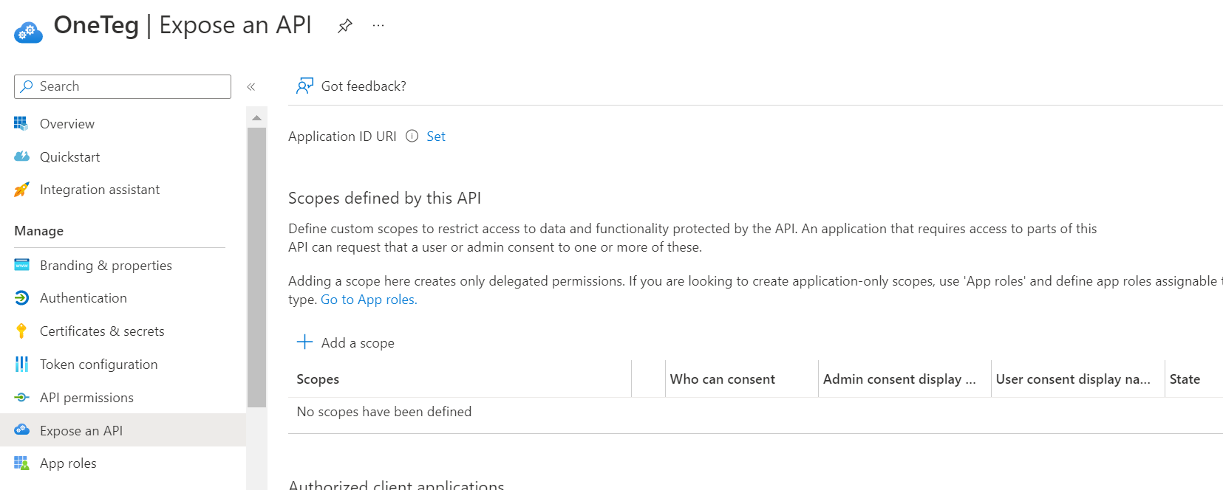Click the plus icon for Add a scope
The height and width of the screenshot is (490, 1223).
coord(304,342)
